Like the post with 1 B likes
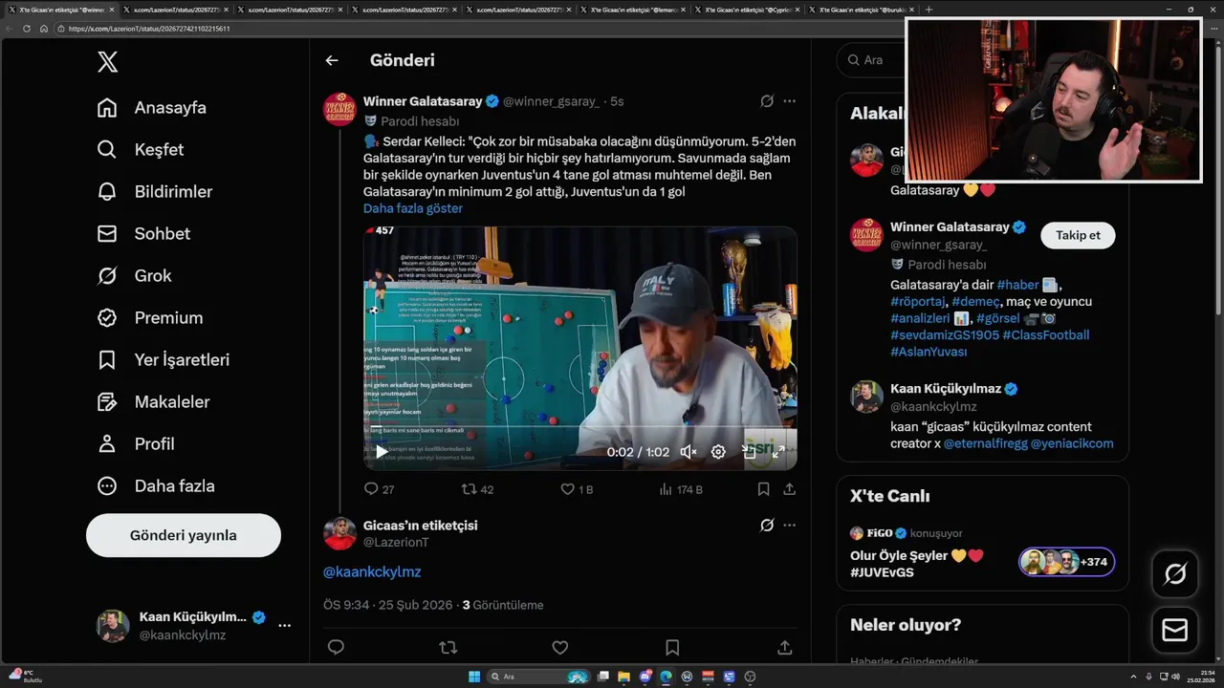 [577, 489]
